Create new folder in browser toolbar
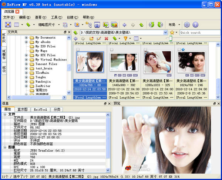This screenshot has height=180, width=222. pos(91,39)
